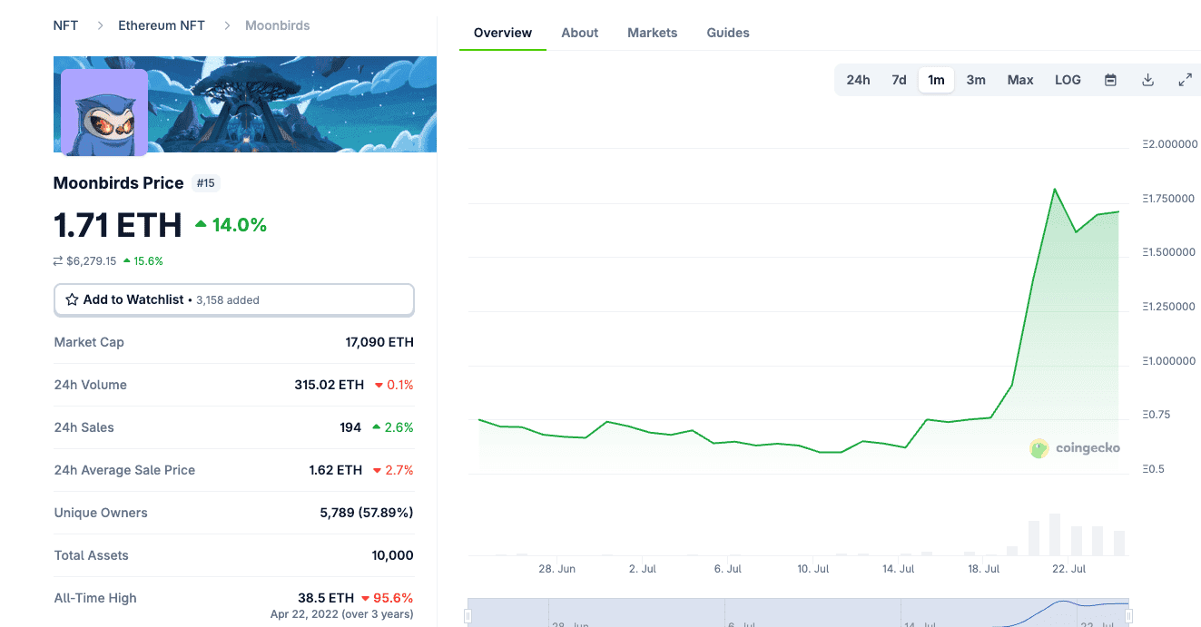Screen dimensions: 1201x627
Task: Click the 28. Jun x-axis date
Action: tap(557, 569)
